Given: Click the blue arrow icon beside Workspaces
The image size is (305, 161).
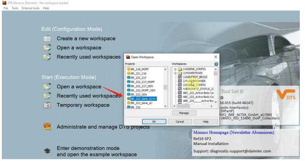Looking at the screenshot, I should click(216, 64).
